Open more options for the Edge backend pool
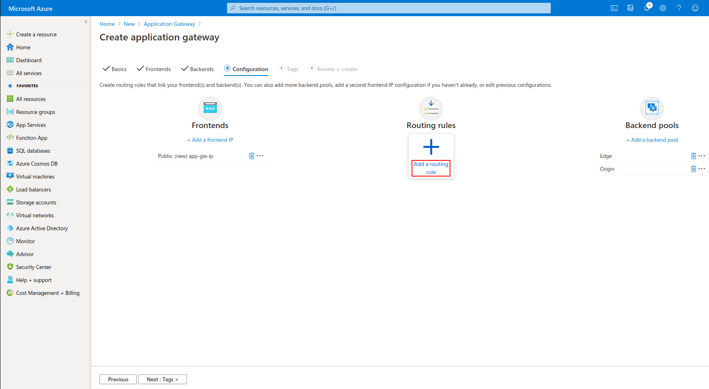The height and width of the screenshot is (389, 709). tap(702, 156)
